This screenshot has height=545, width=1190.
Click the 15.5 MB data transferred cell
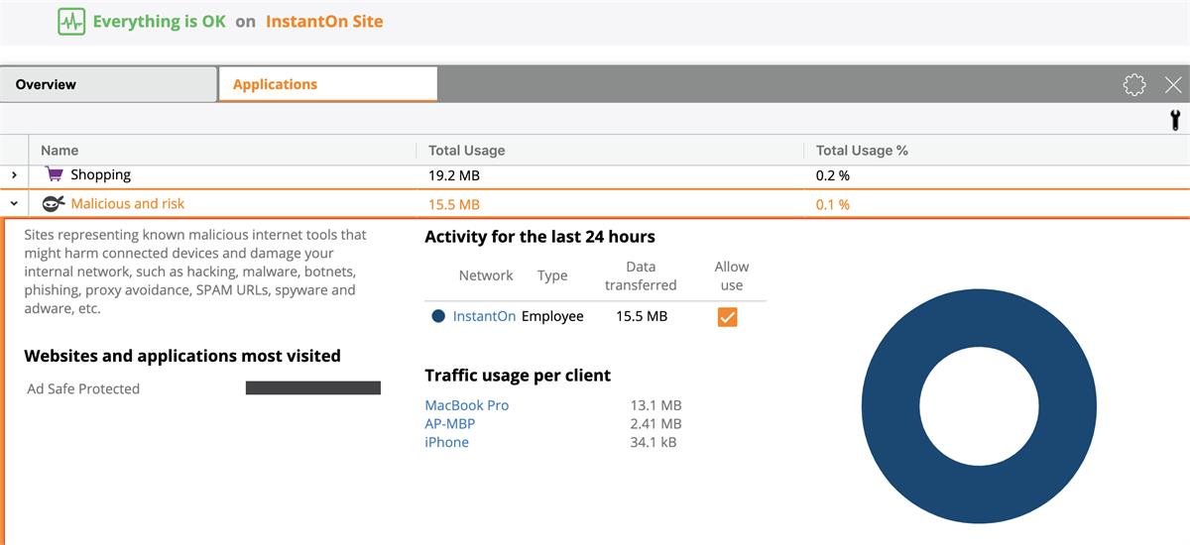pyautogui.click(x=642, y=316)
